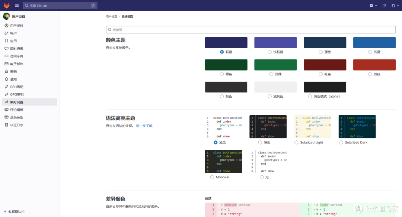
Task: Open the merge requests icon in top bar
Action: coord(393,5)
